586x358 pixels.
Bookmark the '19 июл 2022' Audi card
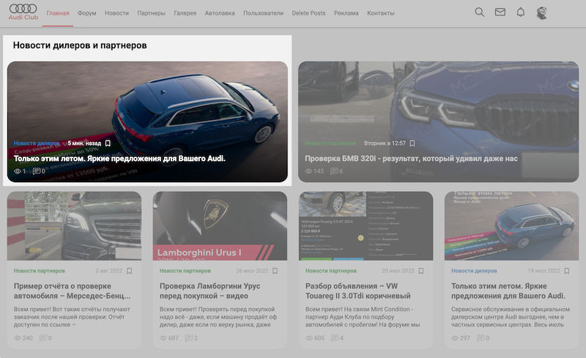[x=566, y=271]
